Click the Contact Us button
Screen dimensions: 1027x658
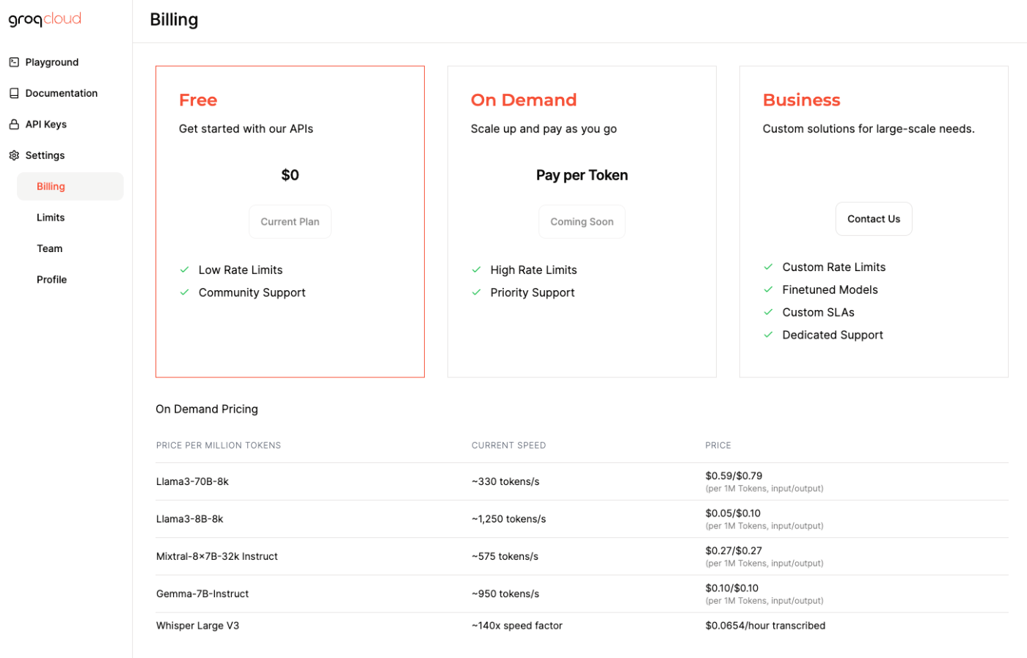point(874,219)
